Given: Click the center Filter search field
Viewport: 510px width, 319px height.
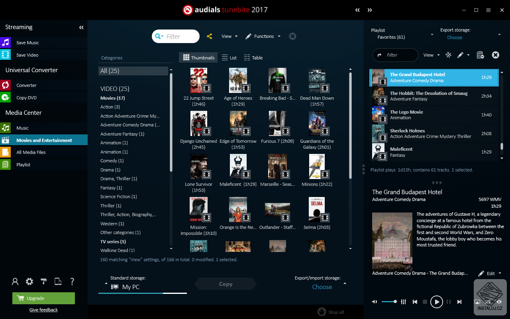Looking at the screenshot, I should (x=176, y=36).
